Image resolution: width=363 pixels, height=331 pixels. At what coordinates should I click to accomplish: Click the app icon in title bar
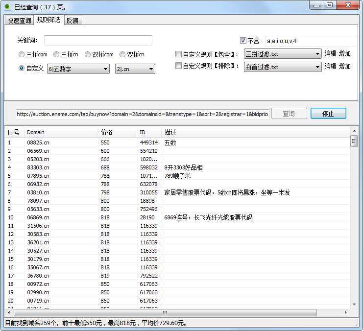click(x=7, y=7)
